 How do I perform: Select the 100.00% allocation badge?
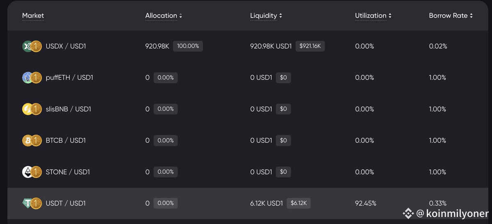pos(188,46)
